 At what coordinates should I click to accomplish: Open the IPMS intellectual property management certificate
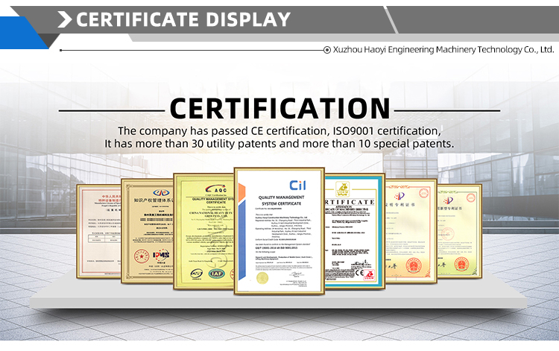click(148, 231)
